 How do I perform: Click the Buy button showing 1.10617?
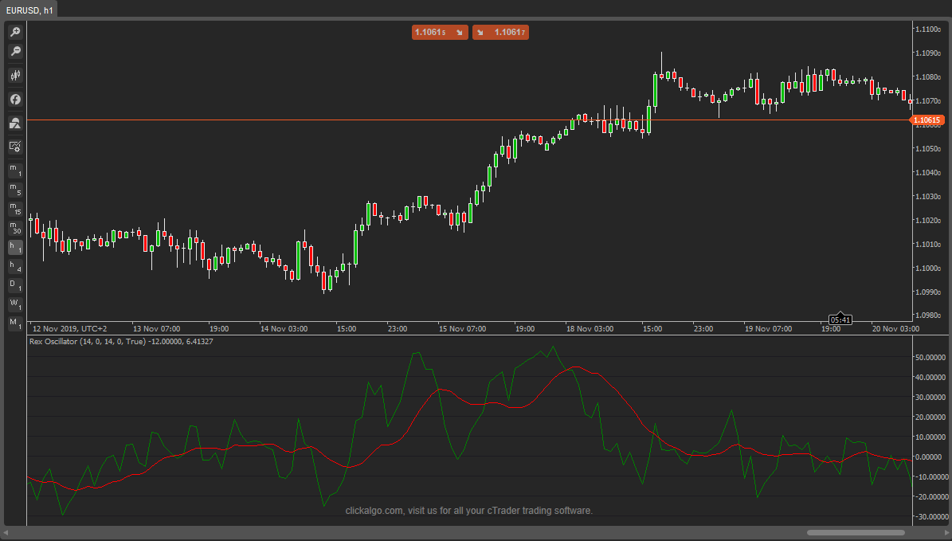point(500,33)
